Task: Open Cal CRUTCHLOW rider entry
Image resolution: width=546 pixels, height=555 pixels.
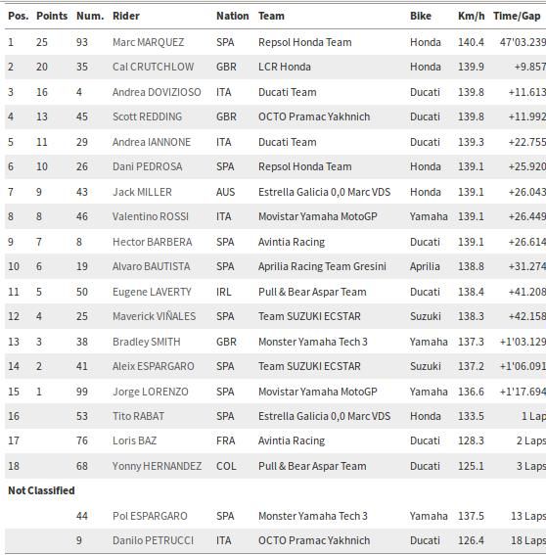Action: tap(154, 67)
